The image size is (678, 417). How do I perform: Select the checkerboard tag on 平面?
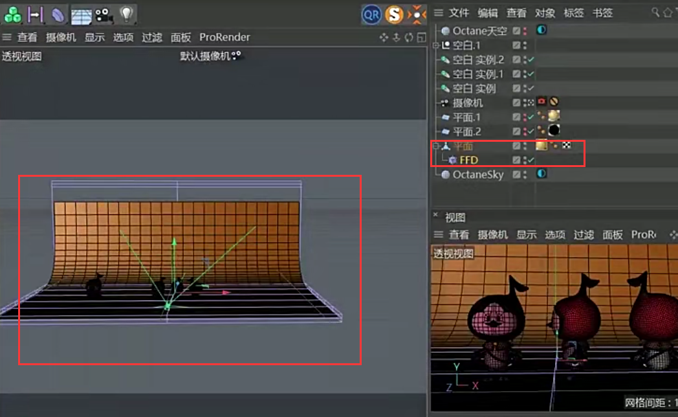[567, 145]
